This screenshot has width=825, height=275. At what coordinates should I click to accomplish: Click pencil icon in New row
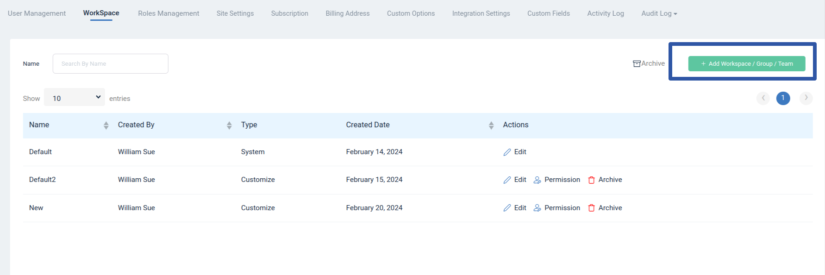[507, 208]
